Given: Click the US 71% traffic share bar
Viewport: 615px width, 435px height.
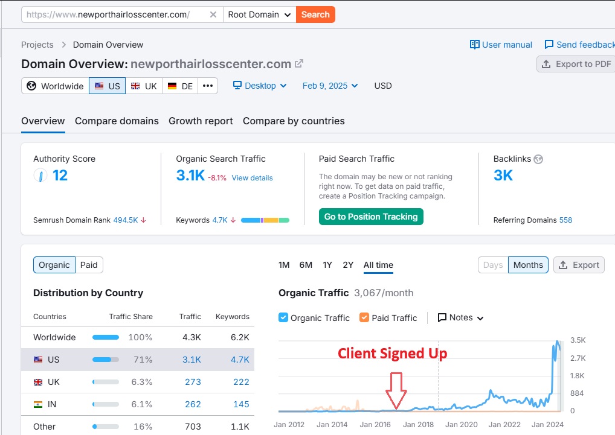Looking at the screenshot, I should click(x=106, y=360).
